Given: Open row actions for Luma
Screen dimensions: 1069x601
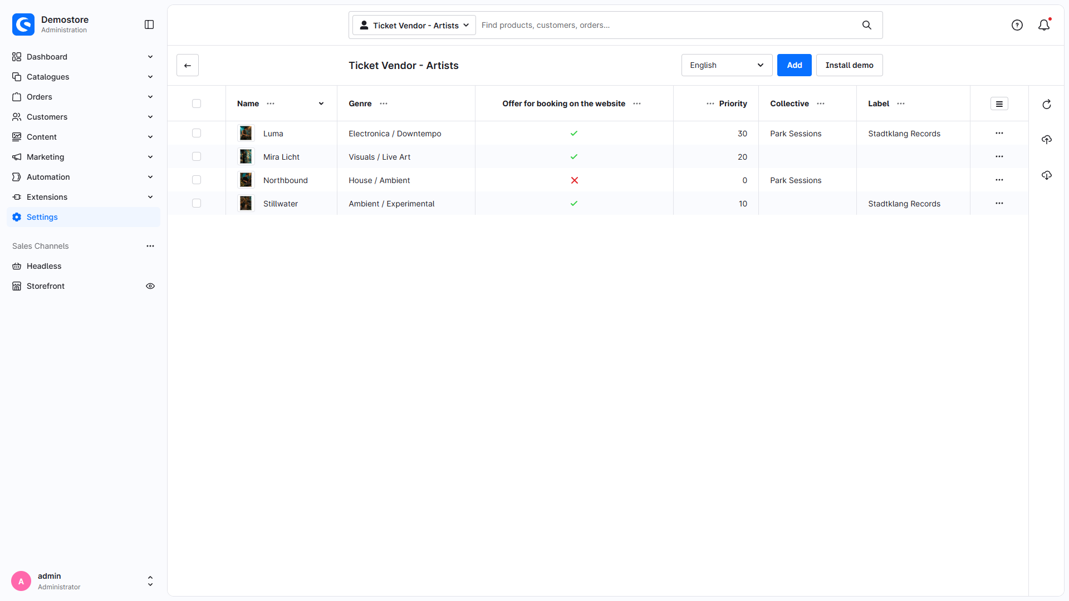Looking at the screenshot, I should (999, 133).
